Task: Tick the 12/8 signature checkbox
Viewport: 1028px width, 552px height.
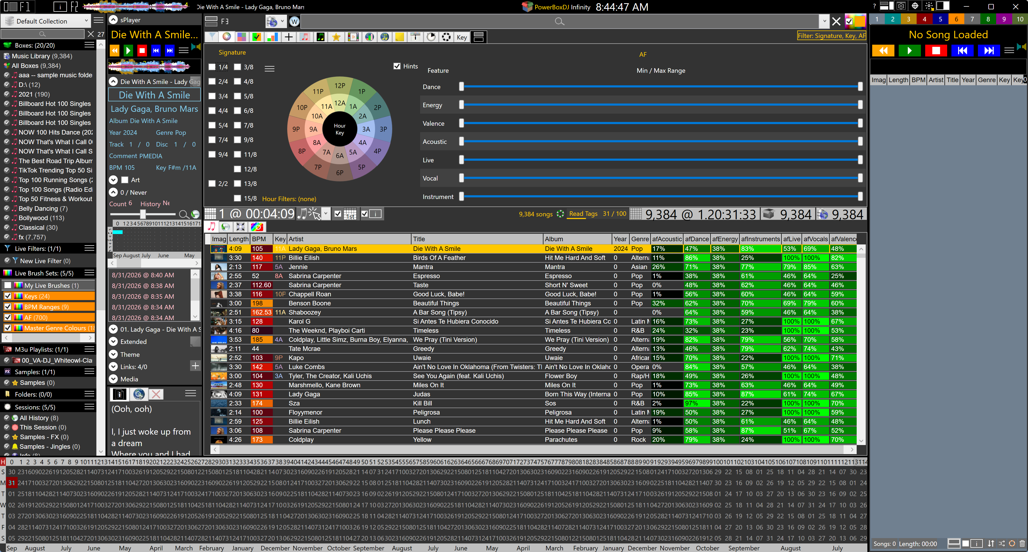Action: pos(237,169)
